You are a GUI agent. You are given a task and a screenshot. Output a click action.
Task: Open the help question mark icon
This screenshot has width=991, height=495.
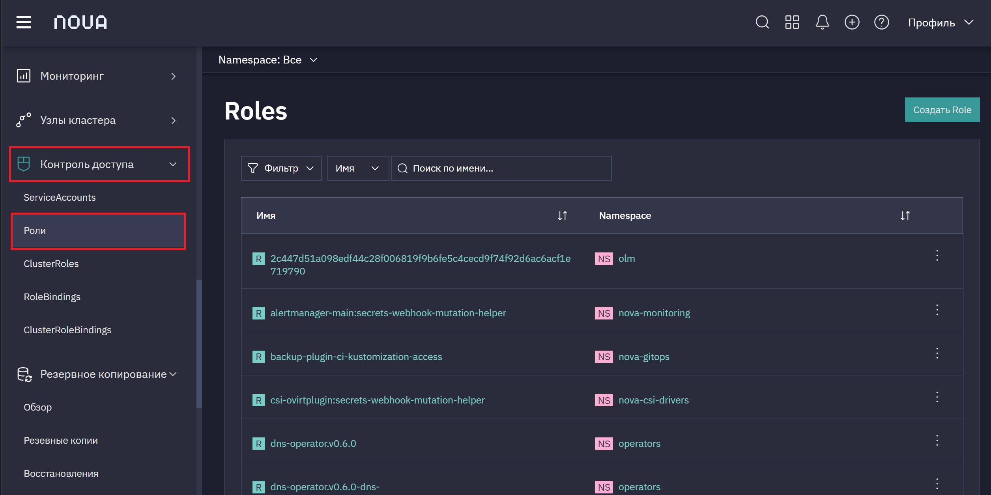click(881, 22)
